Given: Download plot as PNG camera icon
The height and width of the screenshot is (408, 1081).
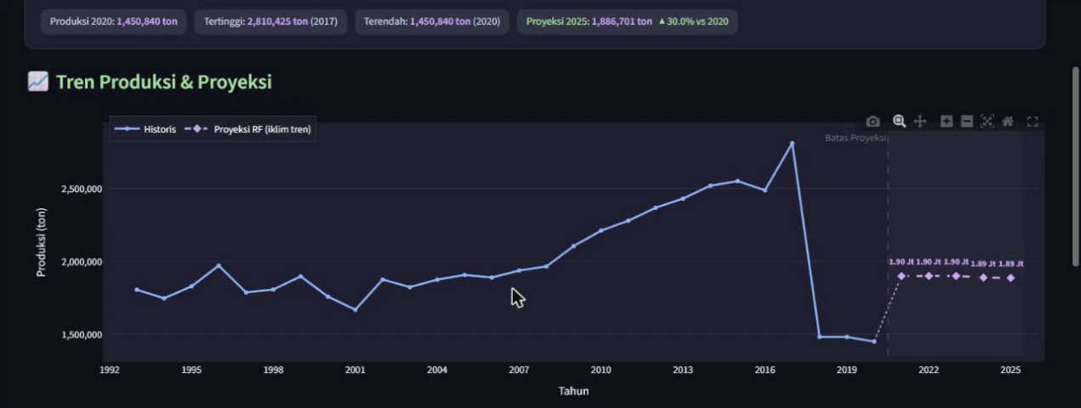Looking at the screenshot, I should click(x=873, y=122).
